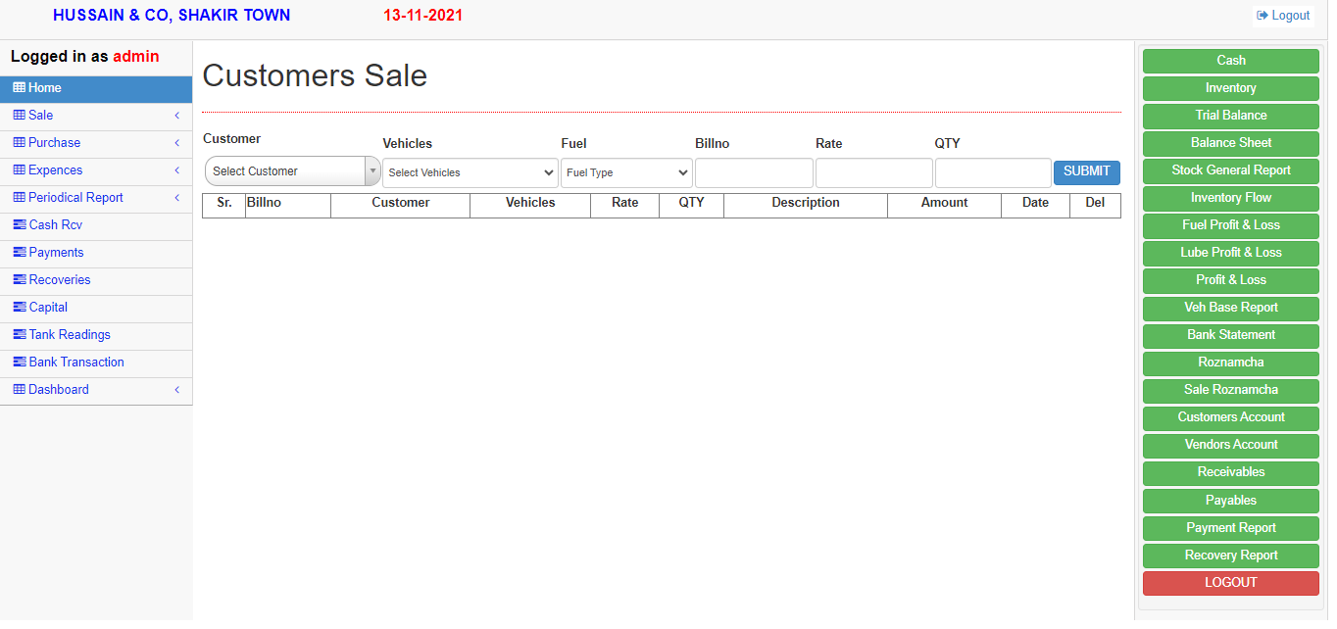Open the Select Customer dropdown
Viewport: 1337px width, 629px height.
292,171
